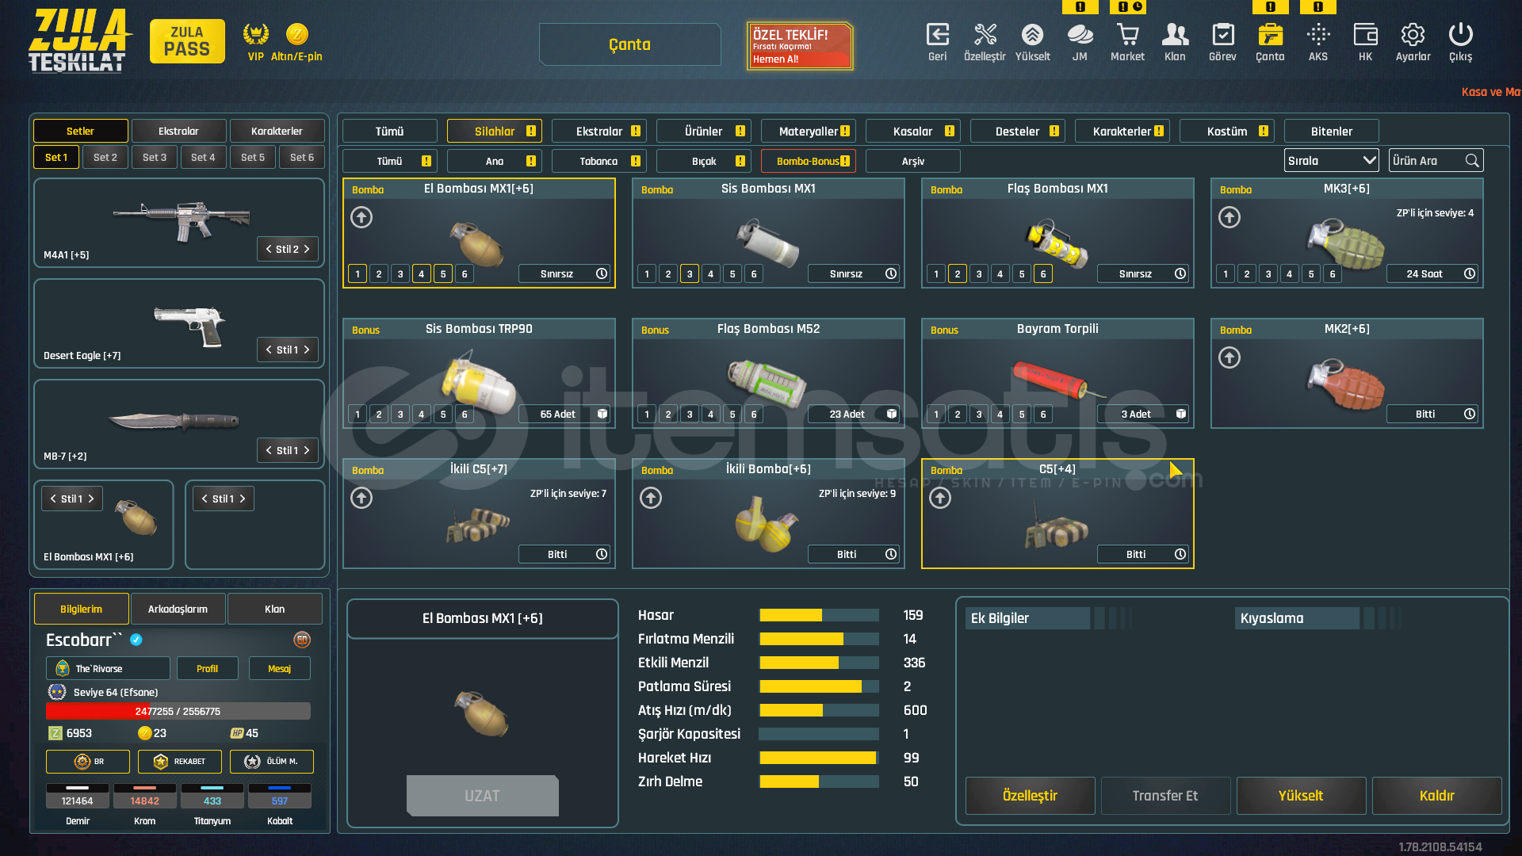Click the upgrade arrow on C5[+4] card
The height and width of the screenshot is (856, 1522).
(940, 498)
